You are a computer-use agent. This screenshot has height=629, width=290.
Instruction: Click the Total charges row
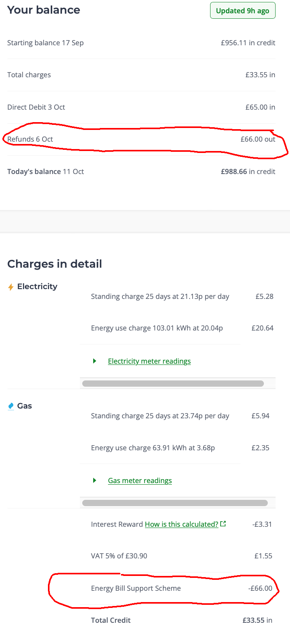point(141,75)
